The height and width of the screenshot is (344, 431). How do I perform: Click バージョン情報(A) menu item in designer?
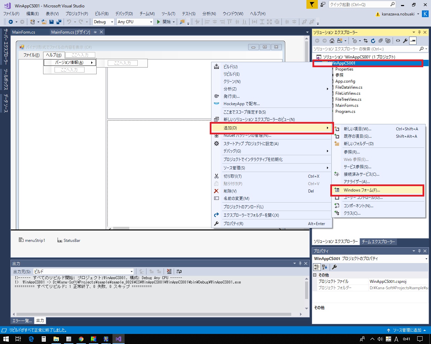[x=70, y=62]
